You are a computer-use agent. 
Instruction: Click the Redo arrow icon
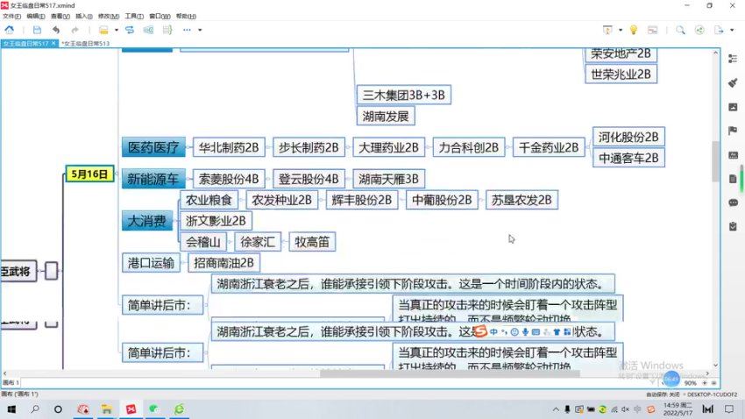pos(74,30)
